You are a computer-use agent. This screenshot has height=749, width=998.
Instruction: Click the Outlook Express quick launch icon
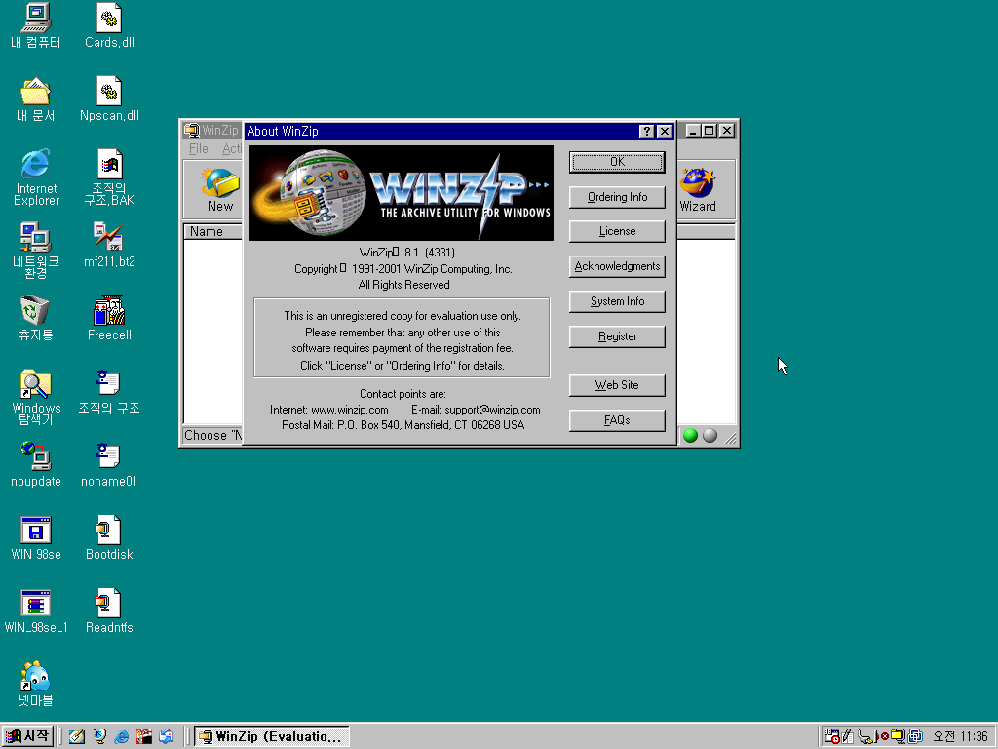(166, 737)
